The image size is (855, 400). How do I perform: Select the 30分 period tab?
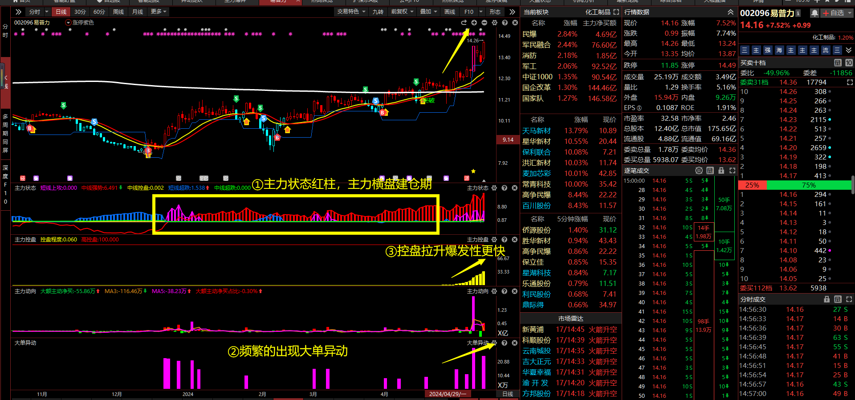(x=80, y=12)
